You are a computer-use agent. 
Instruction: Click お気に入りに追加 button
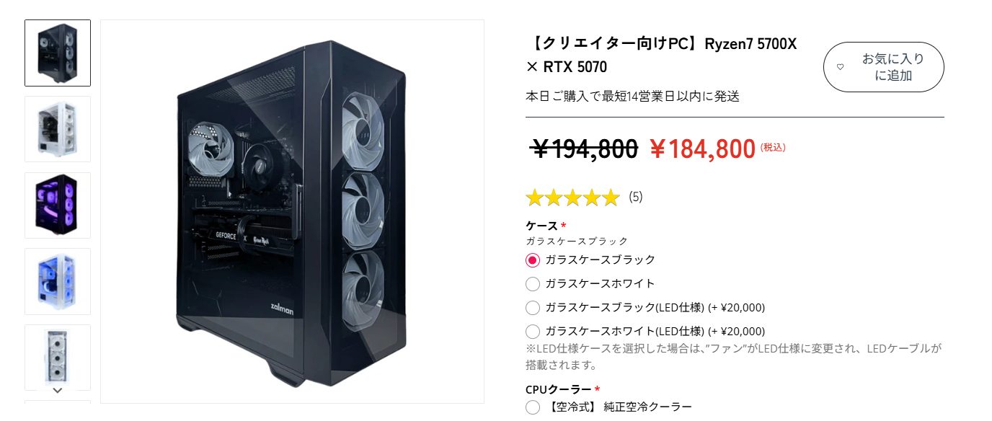tap(883, 67)
